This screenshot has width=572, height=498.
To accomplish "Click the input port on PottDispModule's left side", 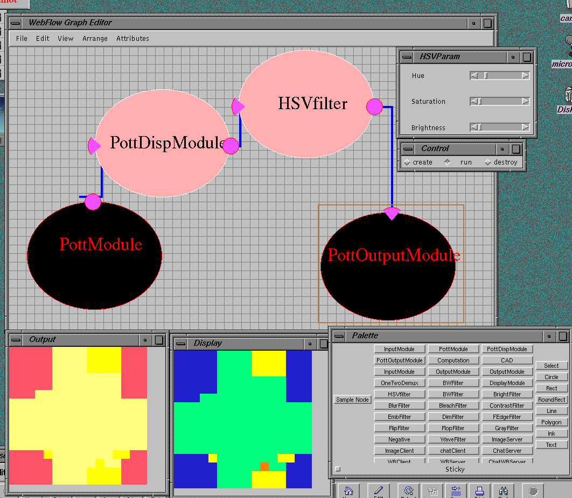I will click(94, 146).
